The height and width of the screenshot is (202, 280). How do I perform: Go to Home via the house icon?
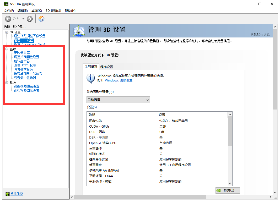41,19
